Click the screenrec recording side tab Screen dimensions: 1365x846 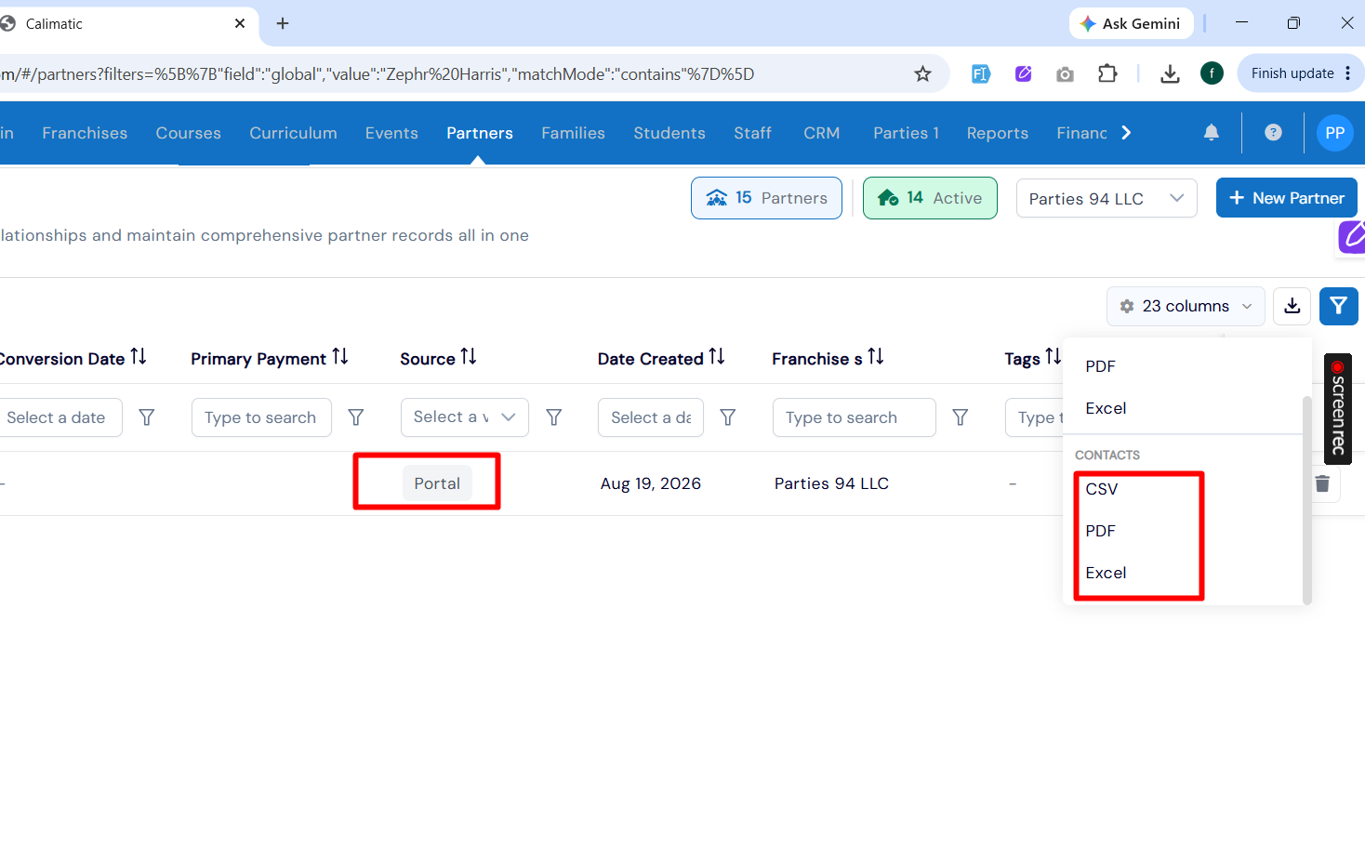(1338, 409)
